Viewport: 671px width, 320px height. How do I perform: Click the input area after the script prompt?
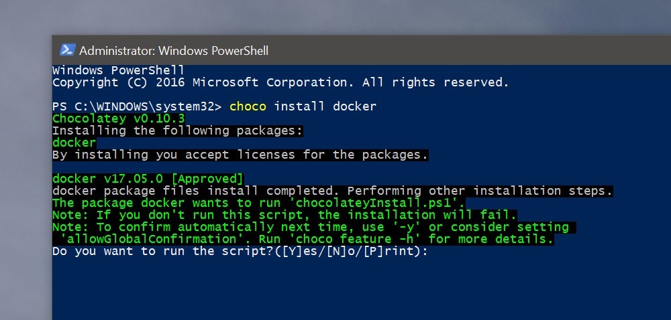[443, 252]
